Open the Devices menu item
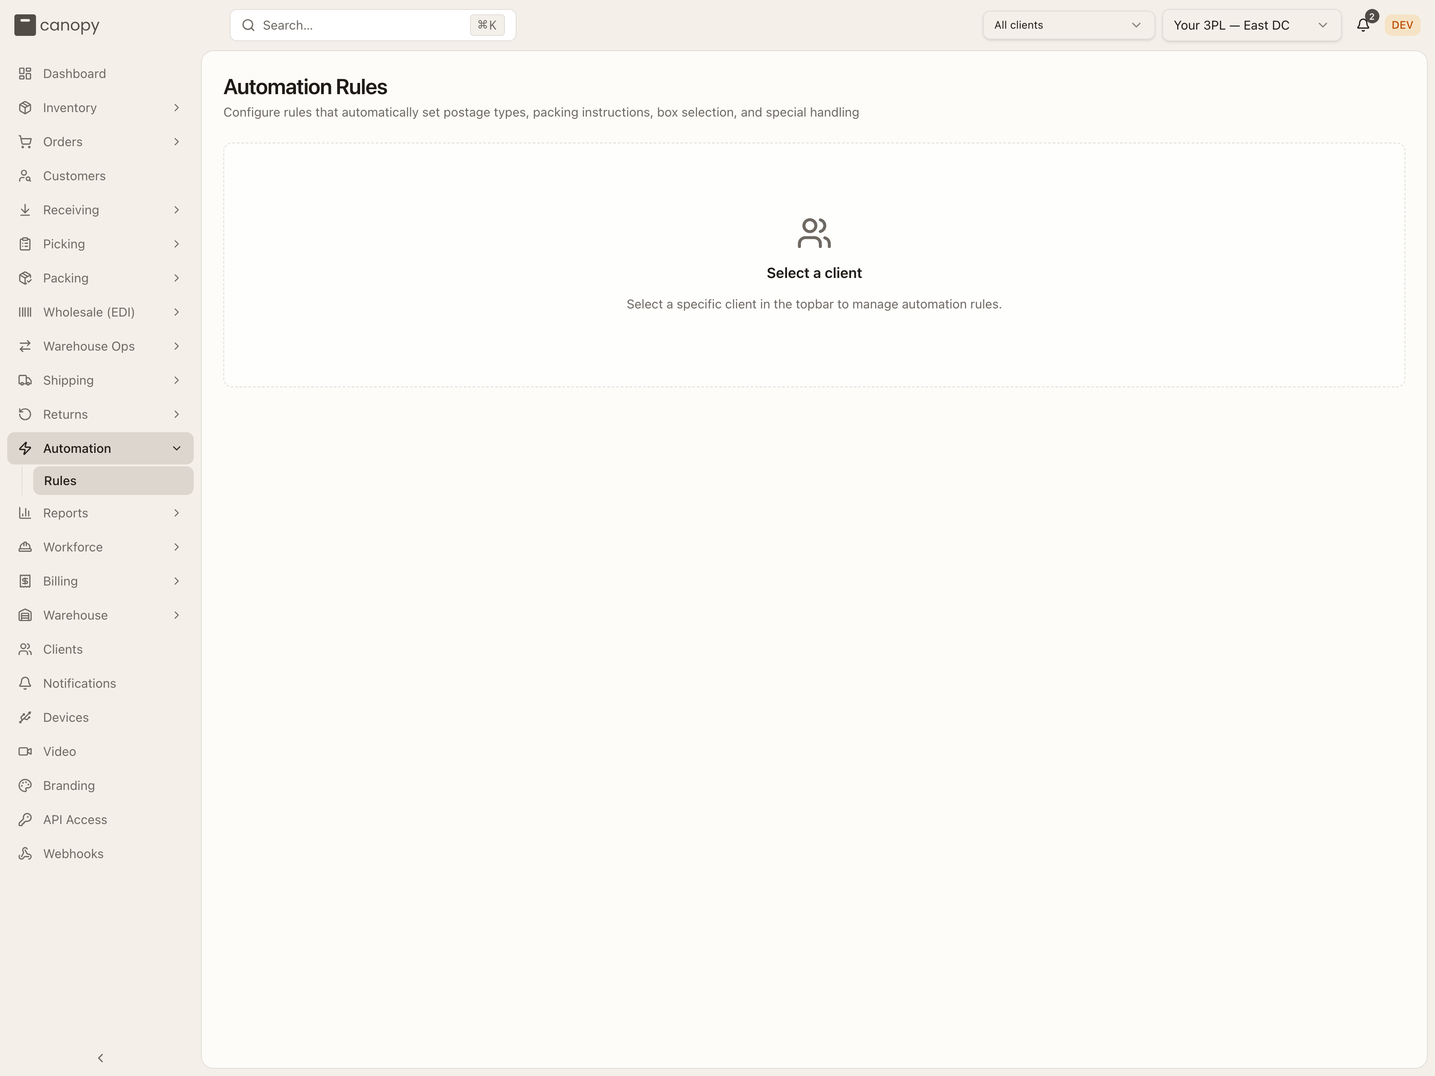 [x=100, y=717]
